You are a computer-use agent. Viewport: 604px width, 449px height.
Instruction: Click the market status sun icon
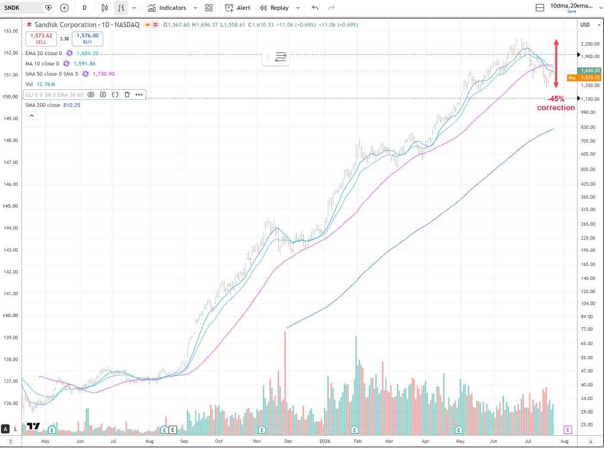[x=148, y=25]
